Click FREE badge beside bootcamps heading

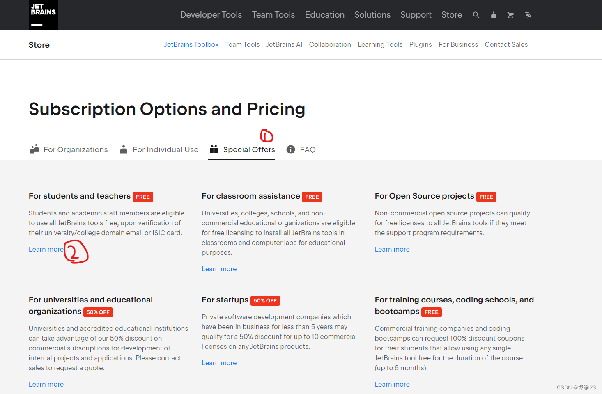(432, 312)
